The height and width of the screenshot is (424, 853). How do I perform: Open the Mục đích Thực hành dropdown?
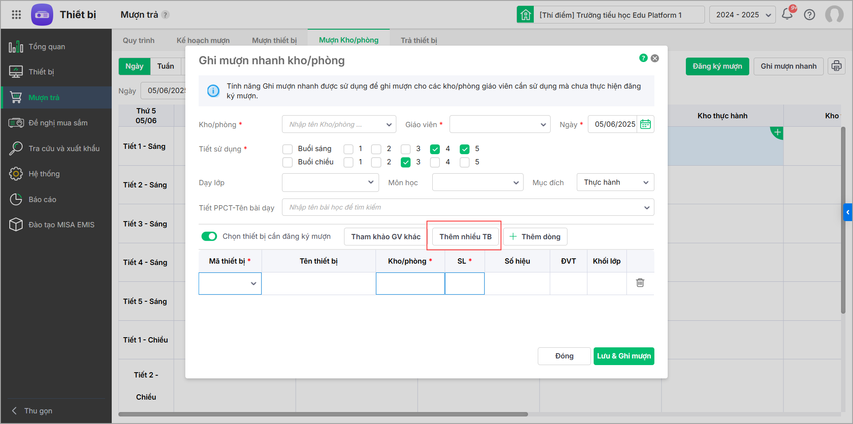[615, 183]
